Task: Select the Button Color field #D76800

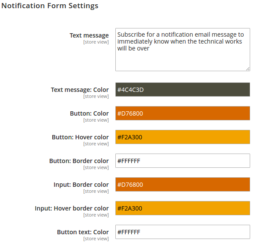Action: point(183,113)
